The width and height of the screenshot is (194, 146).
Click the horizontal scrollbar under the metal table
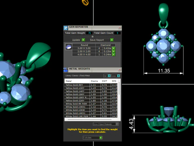(90, 120)
